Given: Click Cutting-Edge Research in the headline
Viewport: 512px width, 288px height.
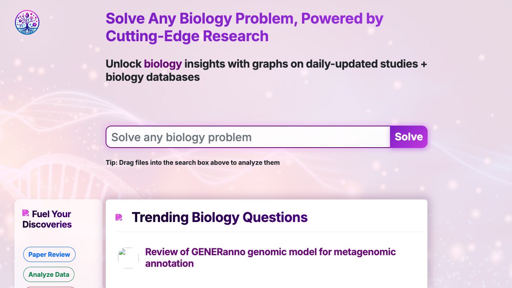Looking at the screenshot, I should coord(187,36).
